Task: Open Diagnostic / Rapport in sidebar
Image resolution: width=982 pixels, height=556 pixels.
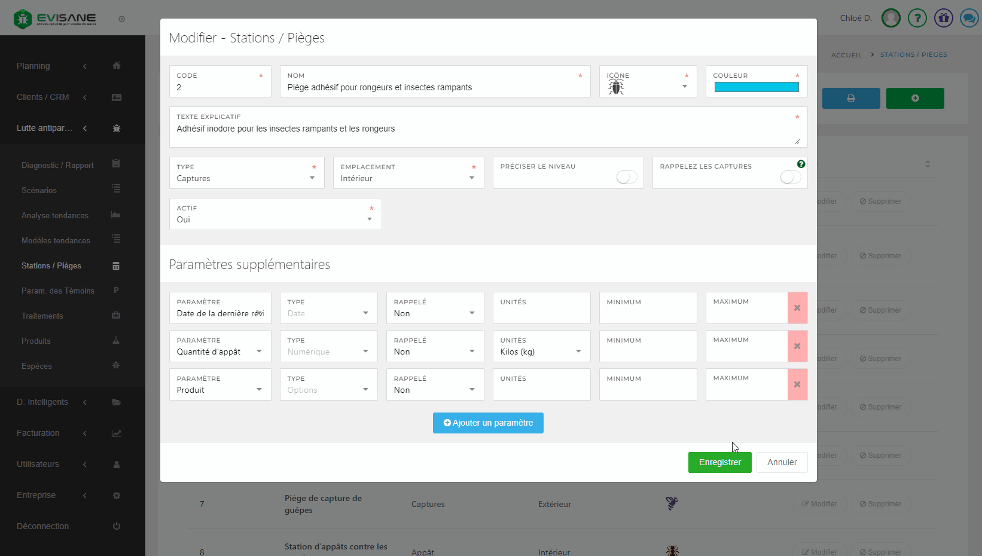Action: click(x=57, y=165)
